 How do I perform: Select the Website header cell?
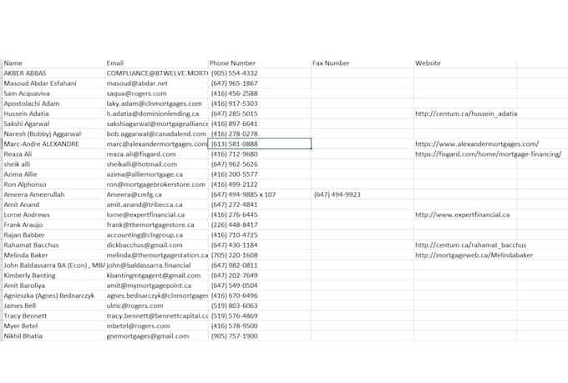pos(465,63)
